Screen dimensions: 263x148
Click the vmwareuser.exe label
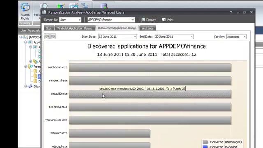(x=56, y=120)
